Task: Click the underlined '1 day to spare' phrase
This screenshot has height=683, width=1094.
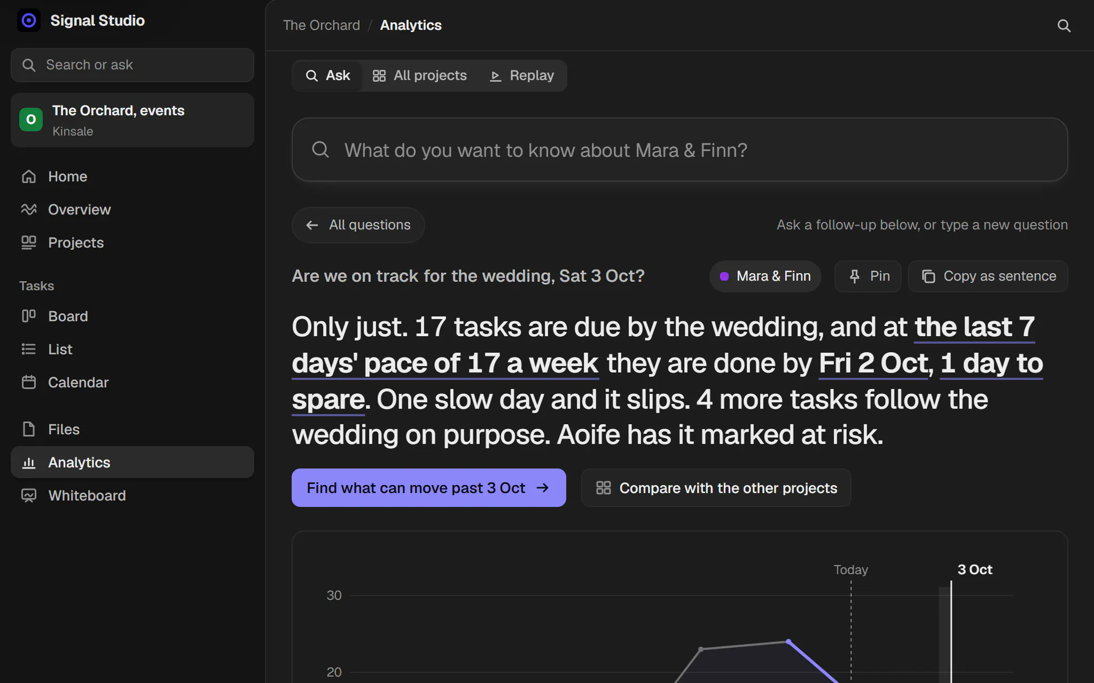Action: (x=991, y=363)
